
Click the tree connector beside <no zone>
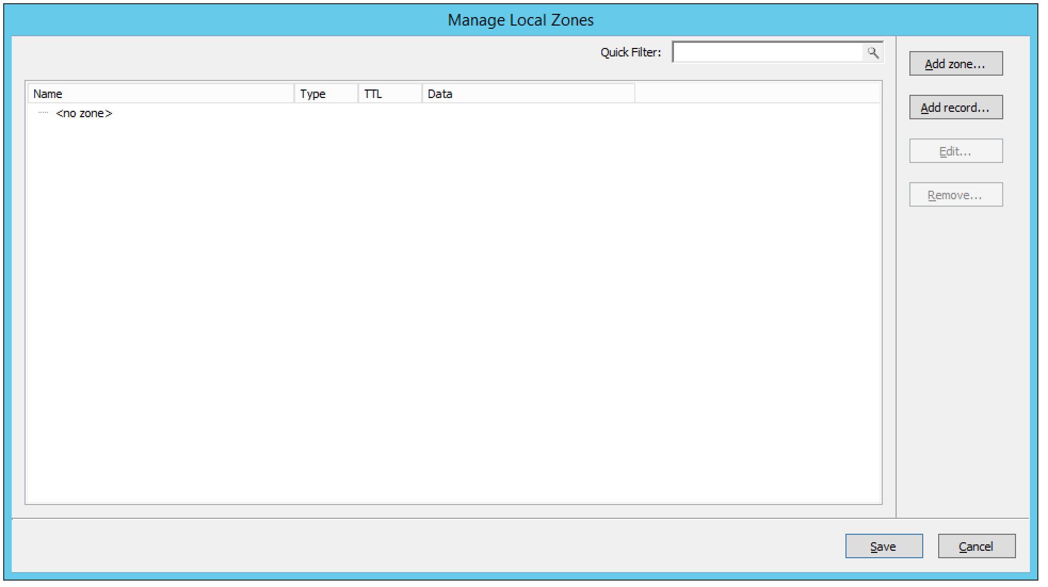point(43,113)
